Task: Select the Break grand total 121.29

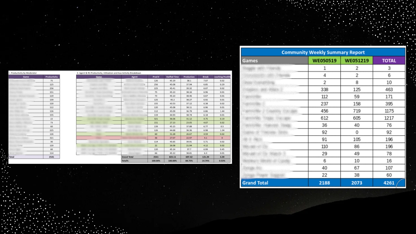Action: point(205,157)
